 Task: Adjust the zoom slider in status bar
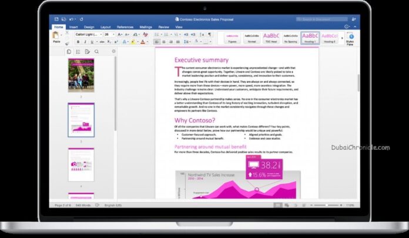pos(326,205)
